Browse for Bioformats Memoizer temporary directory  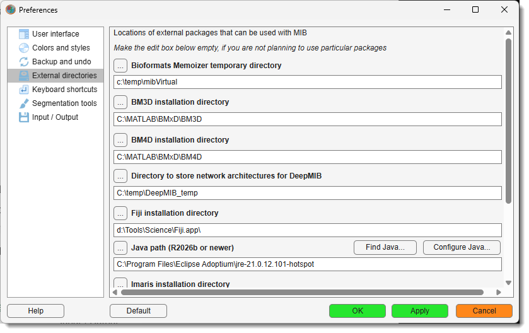click(x=120, y=66)
